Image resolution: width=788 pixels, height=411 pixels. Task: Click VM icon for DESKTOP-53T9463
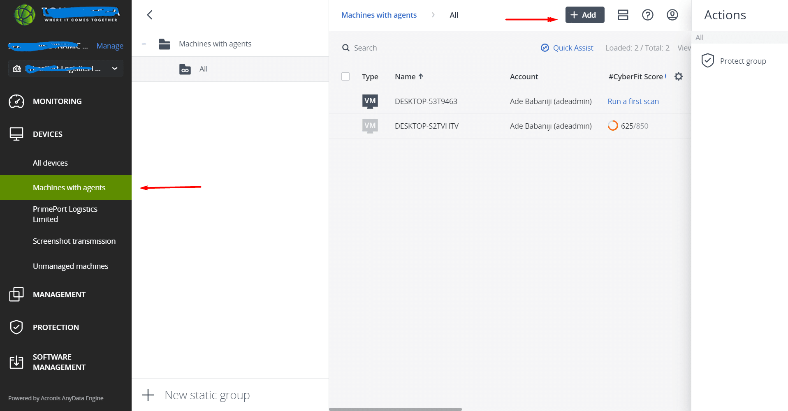click(370, 101)
